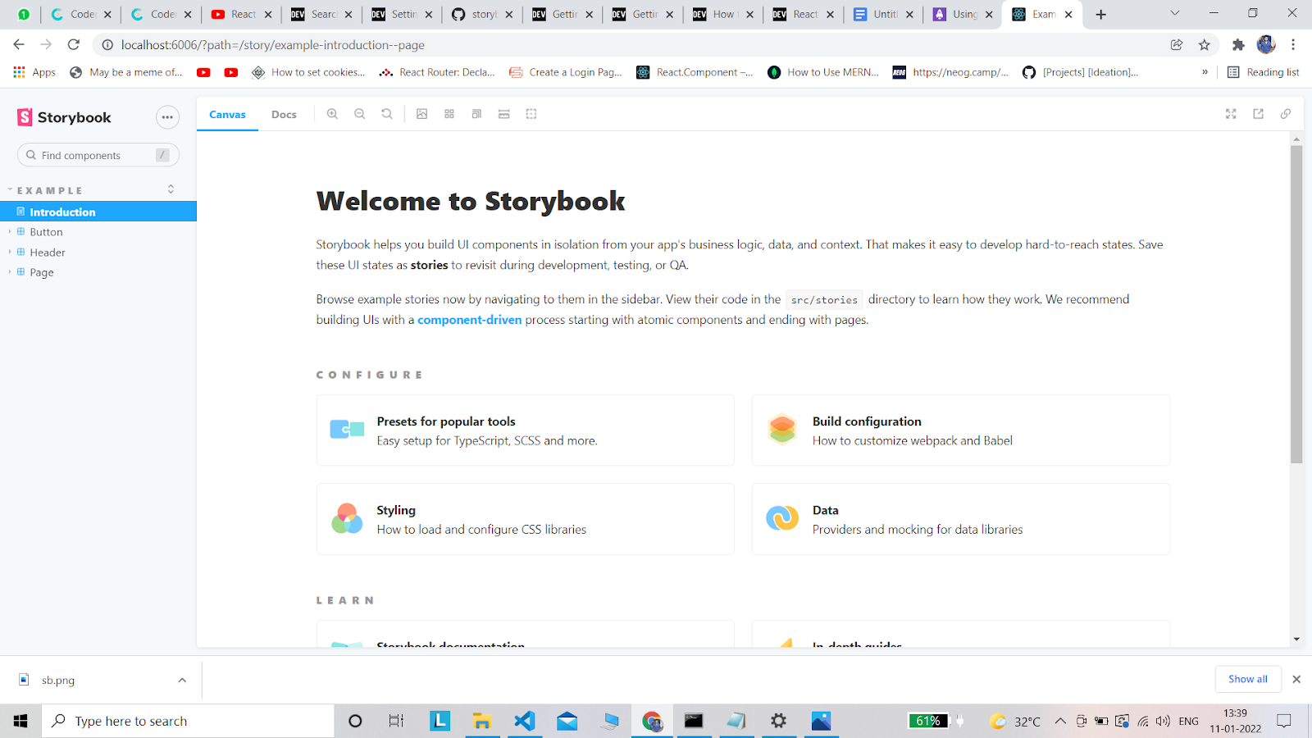The image size is (1312, 738).
Task: Open the Reading list
Action: [1263, 72]
